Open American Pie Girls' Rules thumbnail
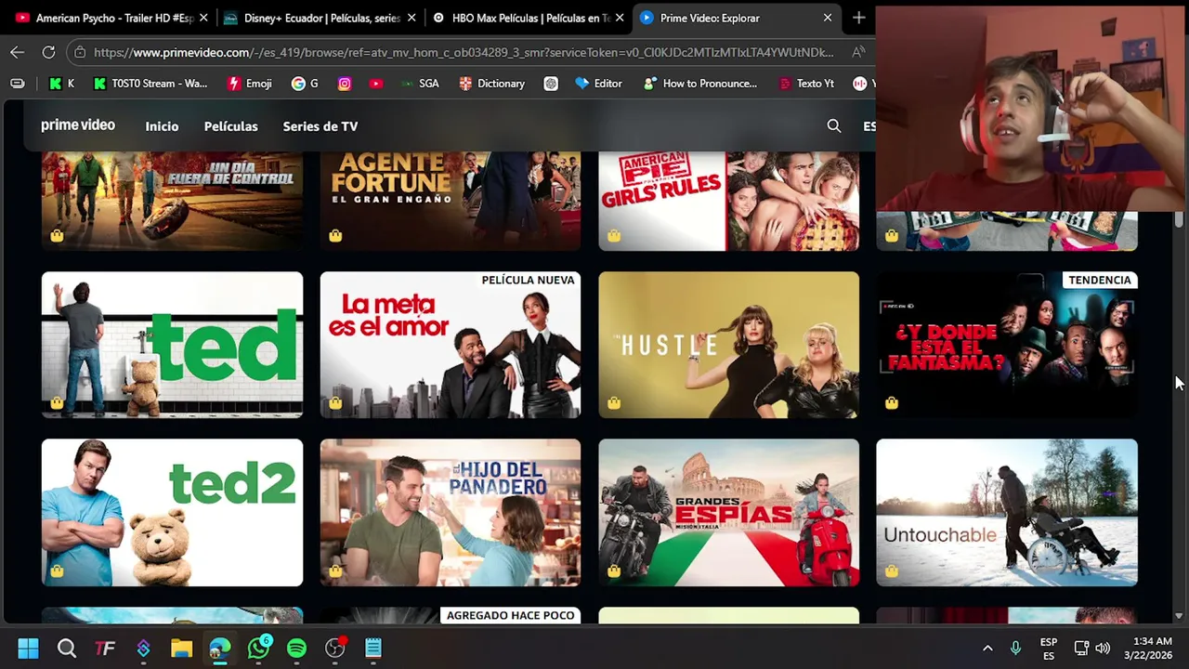1189x669 pixels. pos(729,202)
